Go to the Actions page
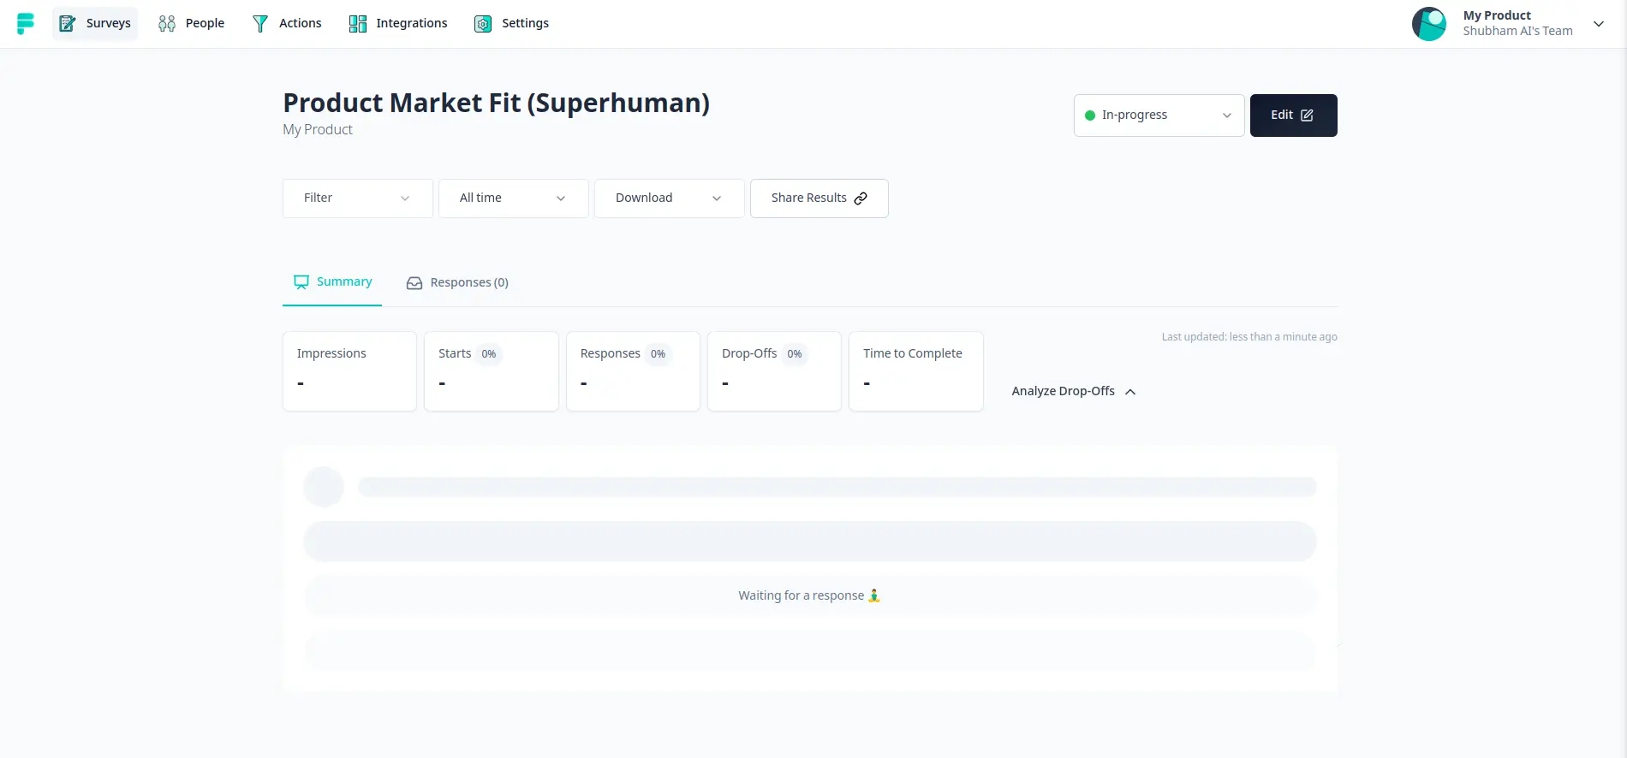1627x758 pixels. [x=287, y=23]
